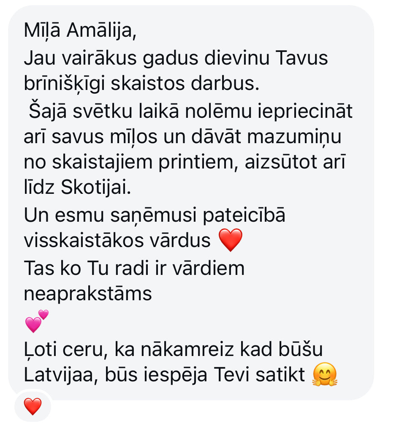402x432 pixels.
Task: Click the red heart reaction badge below message
Action: (33, 406)
